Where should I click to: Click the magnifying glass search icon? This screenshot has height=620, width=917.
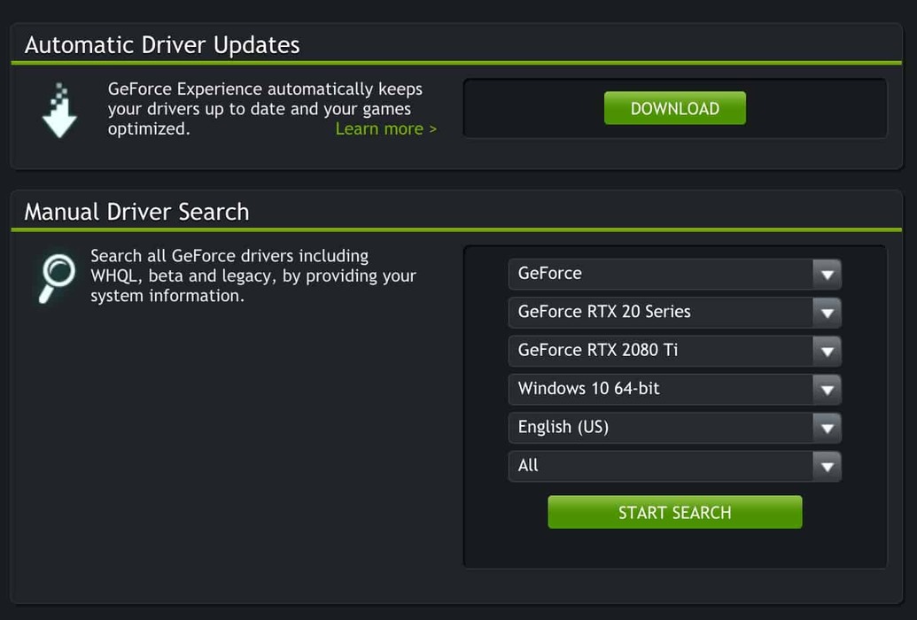pyautogui.click(x=57, y=278)
